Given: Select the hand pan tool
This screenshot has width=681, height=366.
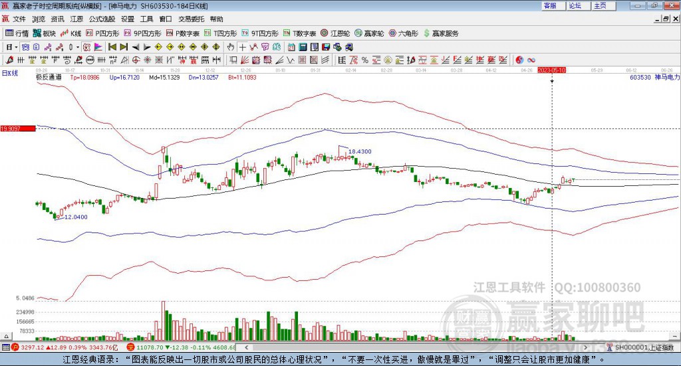Looking at the screenshot, I should 230,47.
